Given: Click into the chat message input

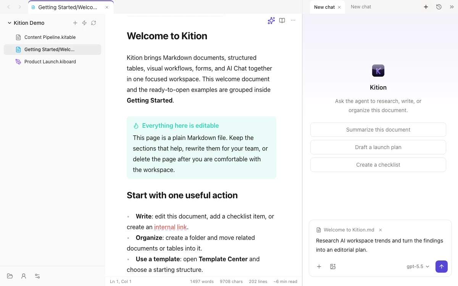Looking at the screenshot, I should coord(380,245).
